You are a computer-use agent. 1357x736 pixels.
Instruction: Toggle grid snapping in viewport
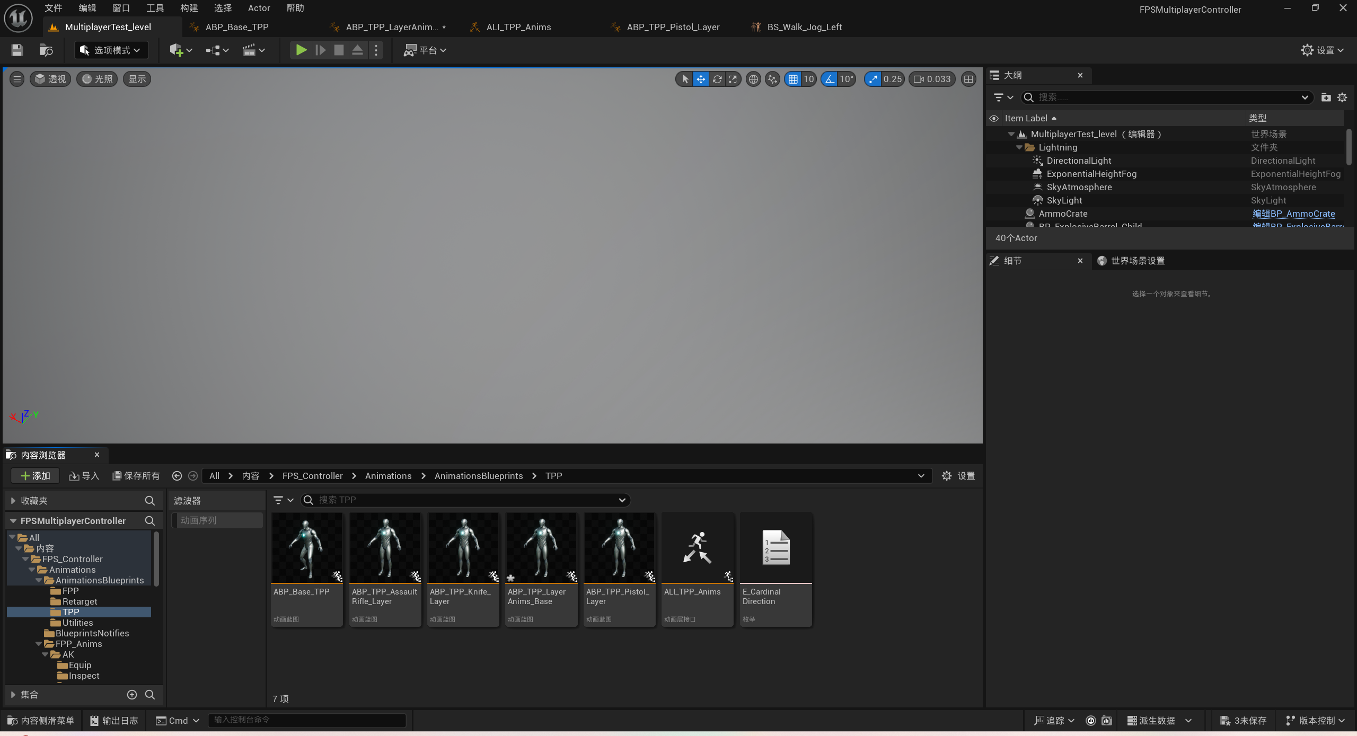[x=793, y=79]
